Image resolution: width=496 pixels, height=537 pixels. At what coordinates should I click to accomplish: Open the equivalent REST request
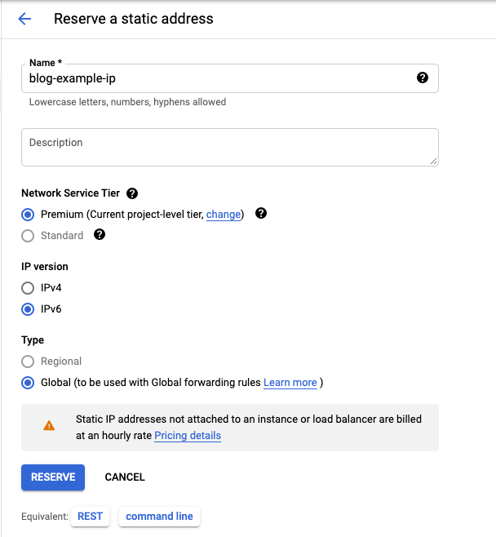pos(90,517)
